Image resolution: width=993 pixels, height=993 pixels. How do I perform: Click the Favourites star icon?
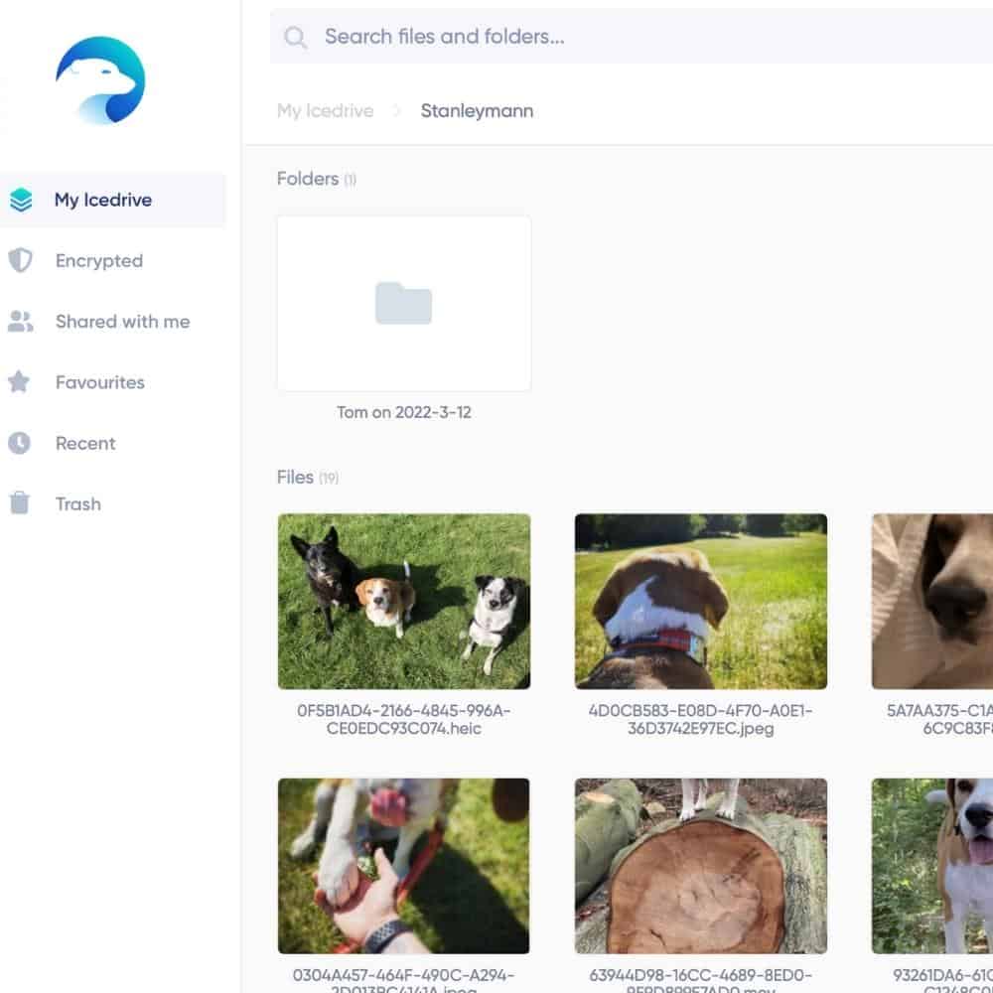tap(19, 382)
